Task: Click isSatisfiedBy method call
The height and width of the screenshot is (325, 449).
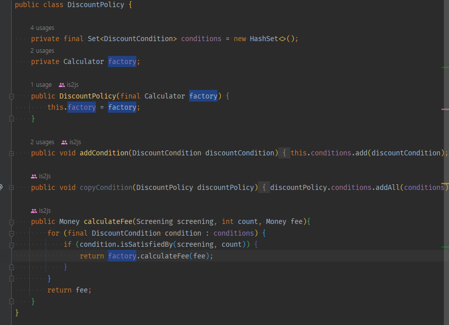Action: click(x=146, y=244)
